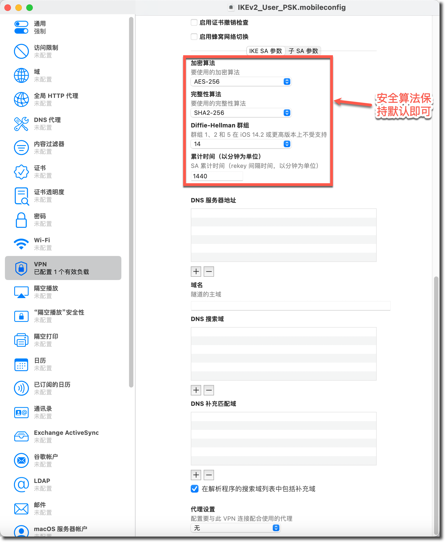Open the Wi-Fi payload icon in sidebar
445x542 pixels.
click(21, 244)
